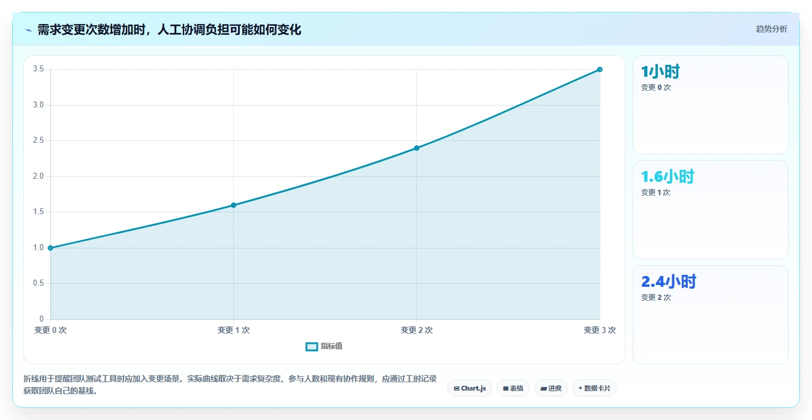Screen dimensions: 812x420
Task: Click the Chart.js tag
Action: 470,388
